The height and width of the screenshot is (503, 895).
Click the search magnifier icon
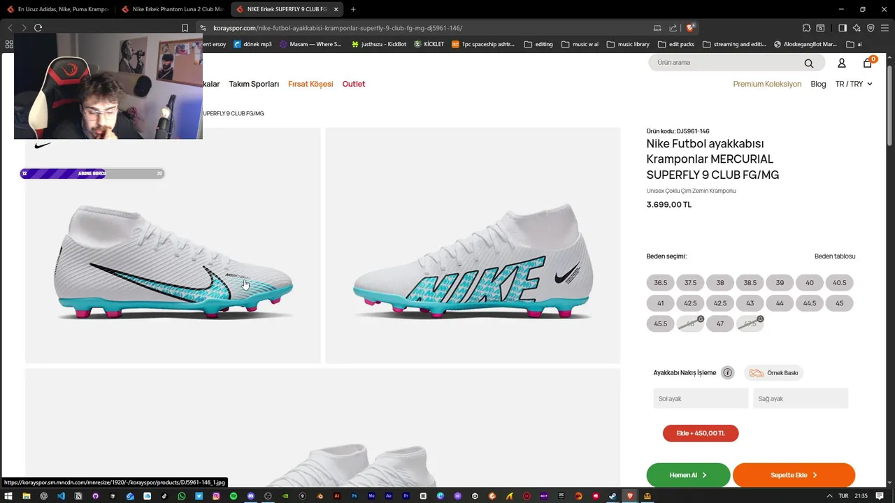pos(809,63)
